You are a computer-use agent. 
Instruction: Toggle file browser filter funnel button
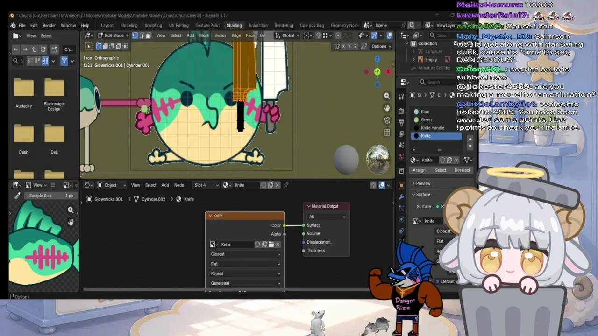64,61
